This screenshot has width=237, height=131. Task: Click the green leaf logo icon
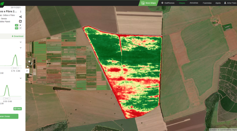2,4
